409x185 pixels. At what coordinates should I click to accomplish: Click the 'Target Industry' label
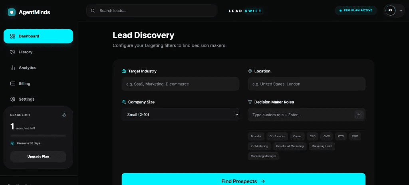coord(143,71)
